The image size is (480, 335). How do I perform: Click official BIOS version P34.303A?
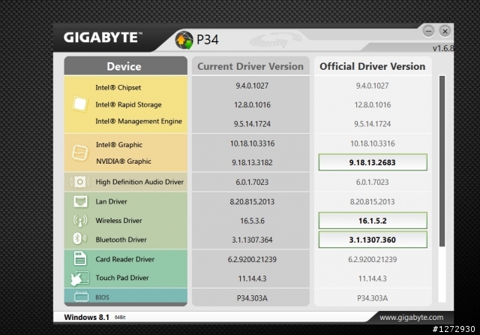click(x=373, y=298)
